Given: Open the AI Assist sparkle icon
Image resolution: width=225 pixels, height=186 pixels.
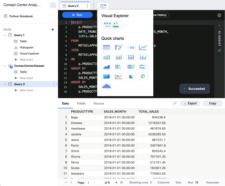Looking at the screenshot, I should pos(219,50).
